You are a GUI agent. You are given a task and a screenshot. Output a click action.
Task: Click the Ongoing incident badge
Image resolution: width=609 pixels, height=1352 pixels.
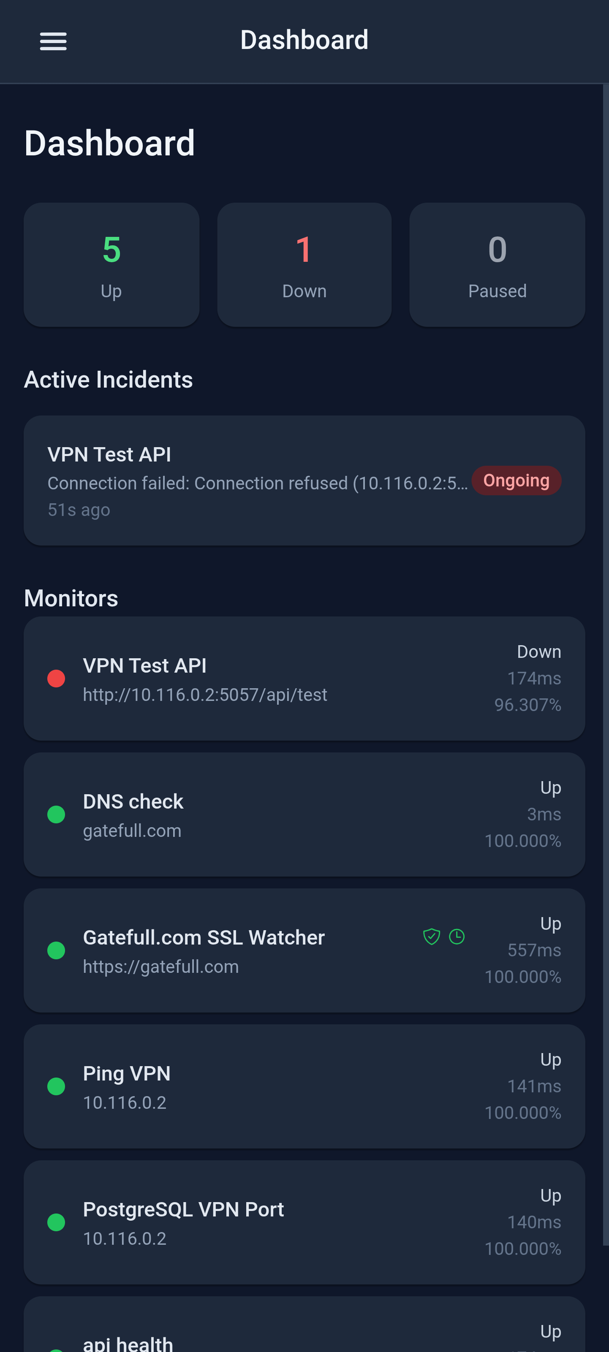tap(516, 480)
